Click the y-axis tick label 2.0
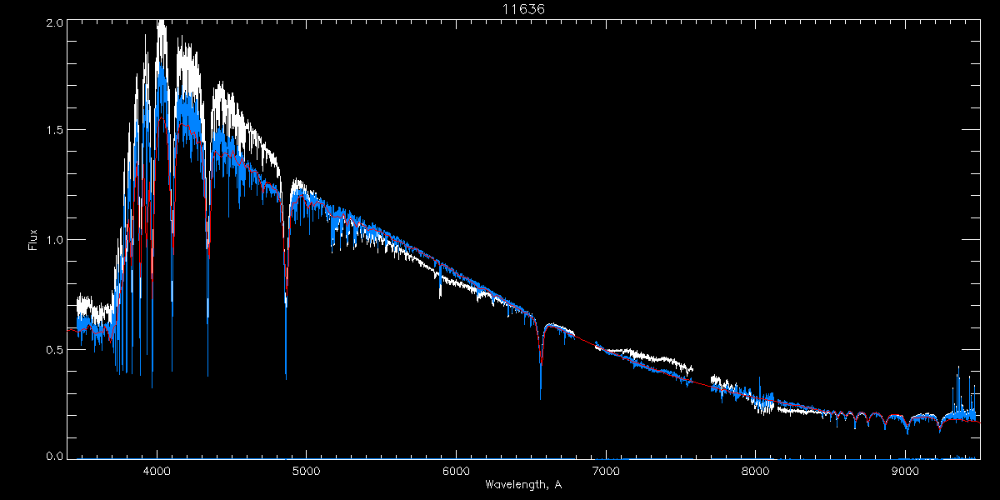Image resolution: width=1000 pixels, height=500 pixels. (x=54, y=22)
